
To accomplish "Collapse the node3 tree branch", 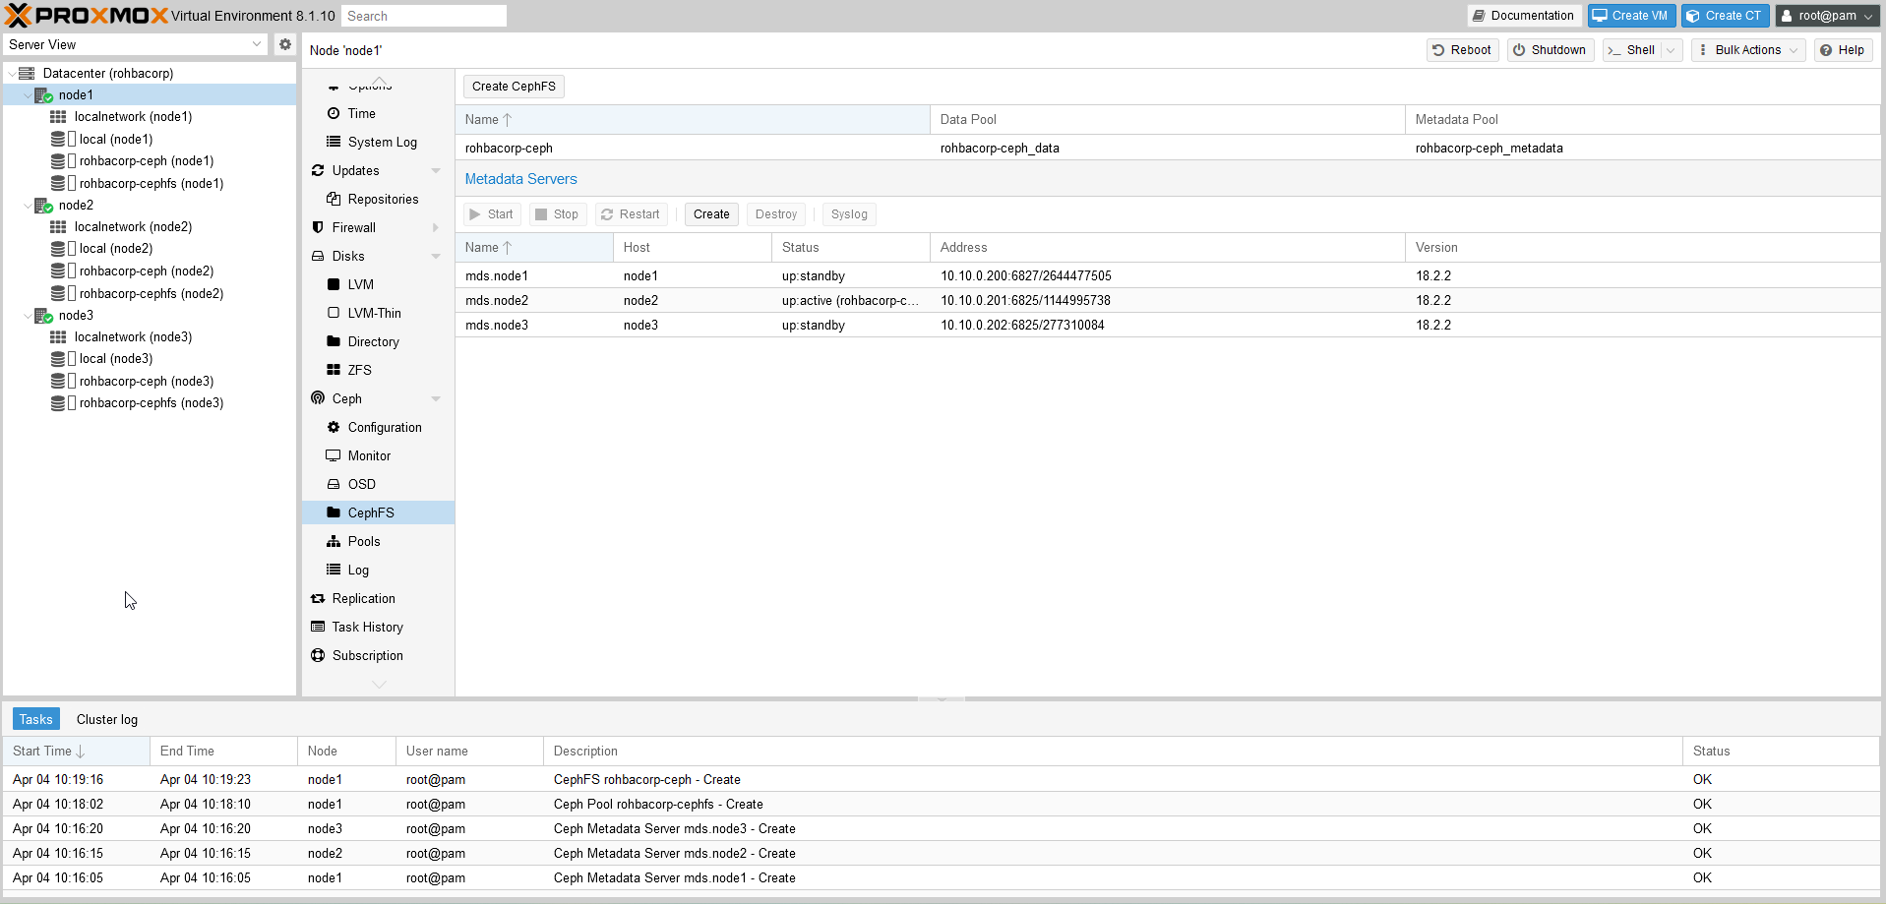I will coord(27,316).
